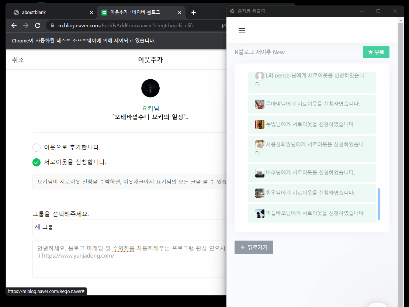Go forward in Chrome browser
The height and width of the screenshot is (307, 409).
click(25, 25)
